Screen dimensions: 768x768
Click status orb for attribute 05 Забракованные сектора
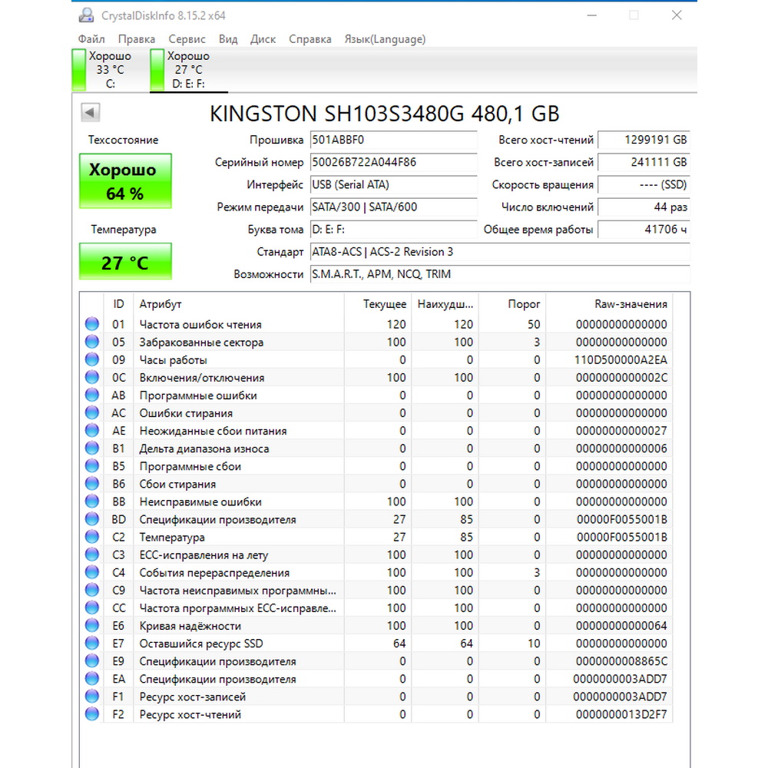tap(92, 342)
